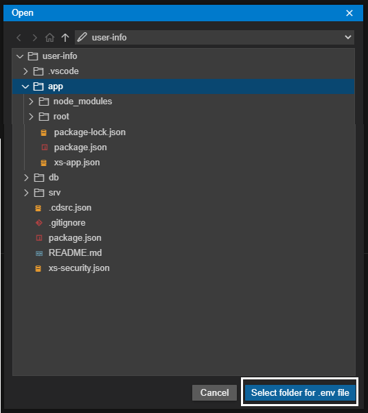368x413 pixels.
Task: Expand the .vscode folder chevron
Action: (25, 71)
